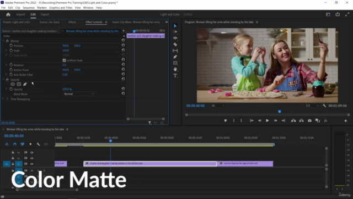Go to In point
This screenshot has height=199, width=353.
(x=252, y=121)
